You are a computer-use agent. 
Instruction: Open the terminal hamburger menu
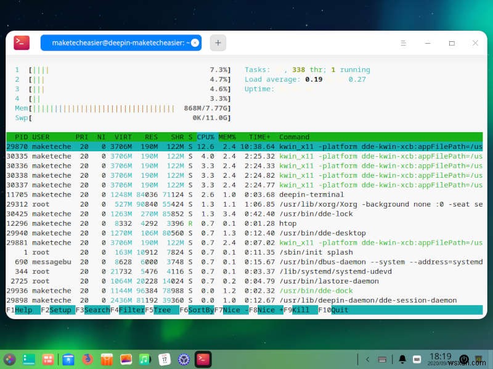tap(404, 44)
